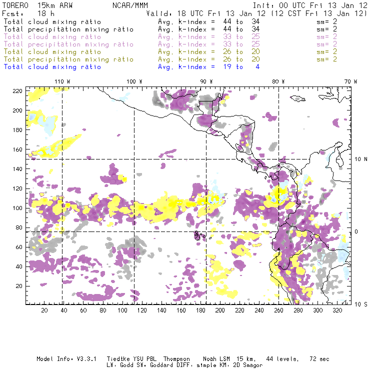Click 'Init: 00 UTC Fri 13 Jan 12' text
The height and width of the screenshot is (370, 370).
[x=310, y=5]
